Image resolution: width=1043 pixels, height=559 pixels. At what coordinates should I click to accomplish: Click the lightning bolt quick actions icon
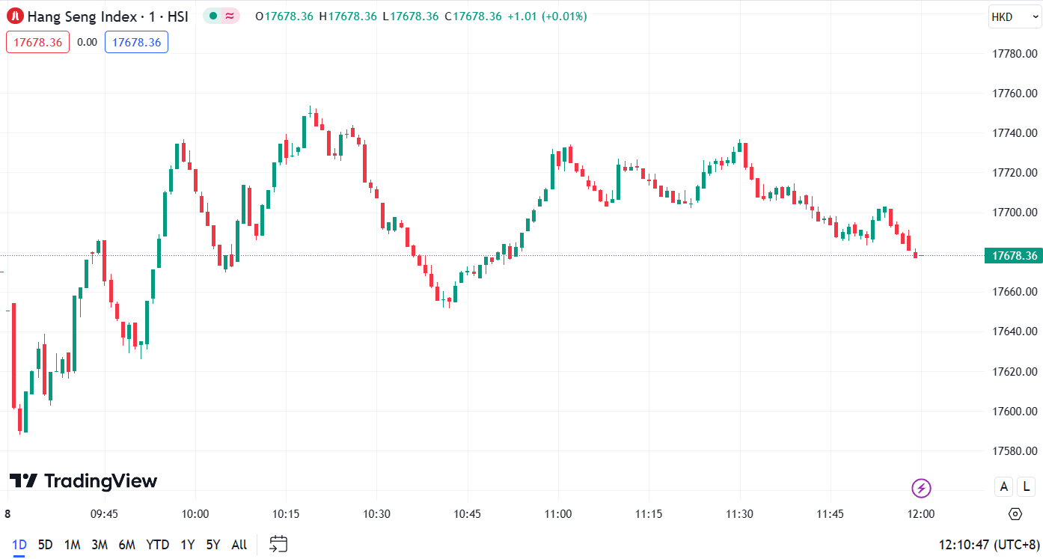click(921, 488)
